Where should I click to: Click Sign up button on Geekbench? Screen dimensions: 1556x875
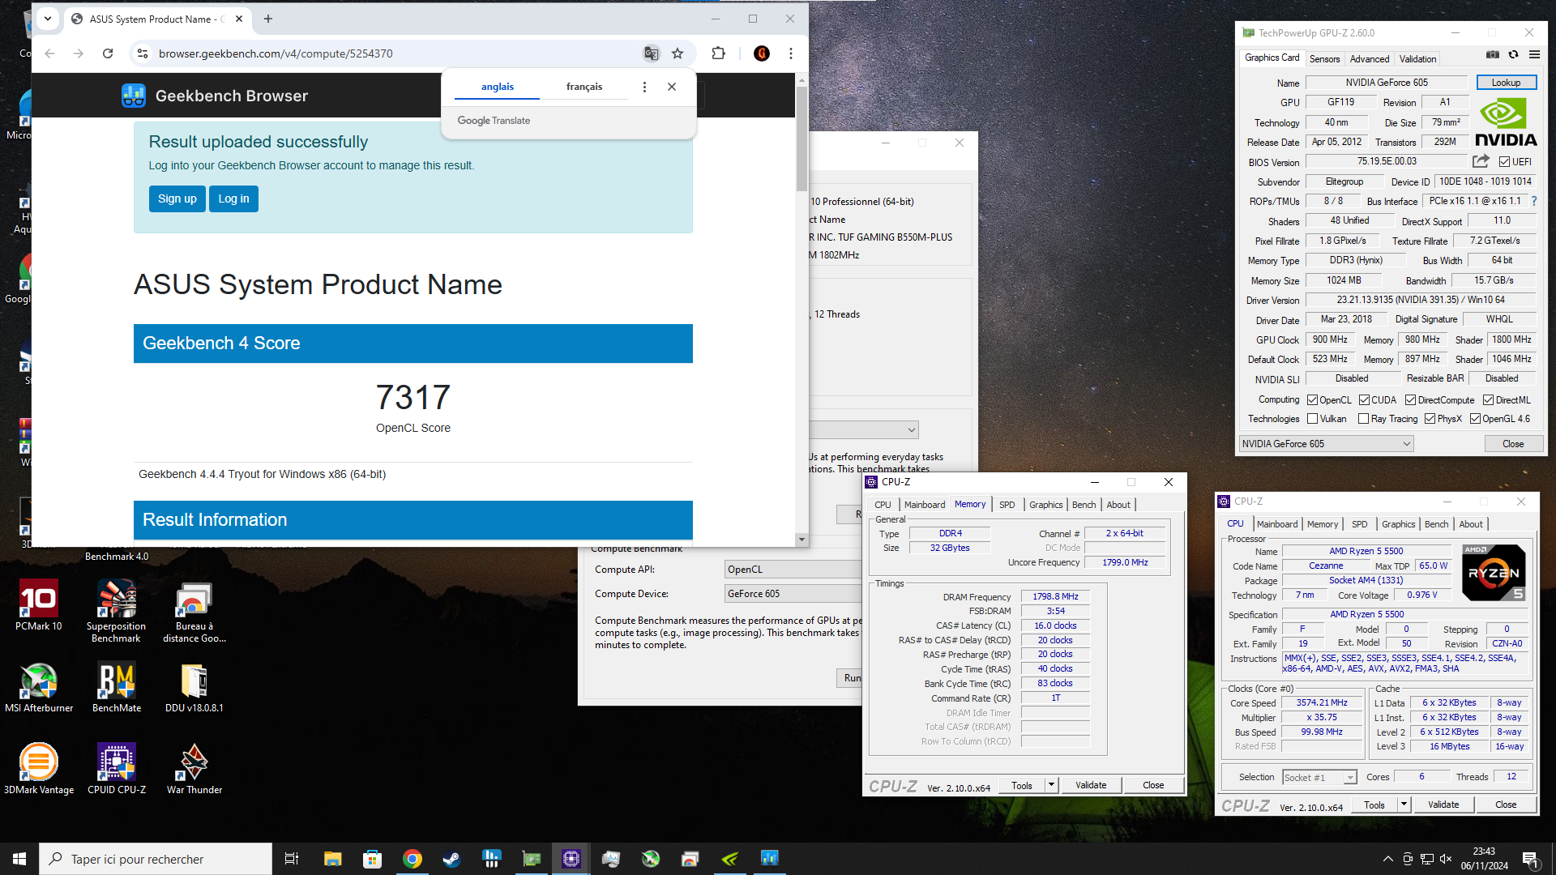pyautogui.click(x=177, y=198)
